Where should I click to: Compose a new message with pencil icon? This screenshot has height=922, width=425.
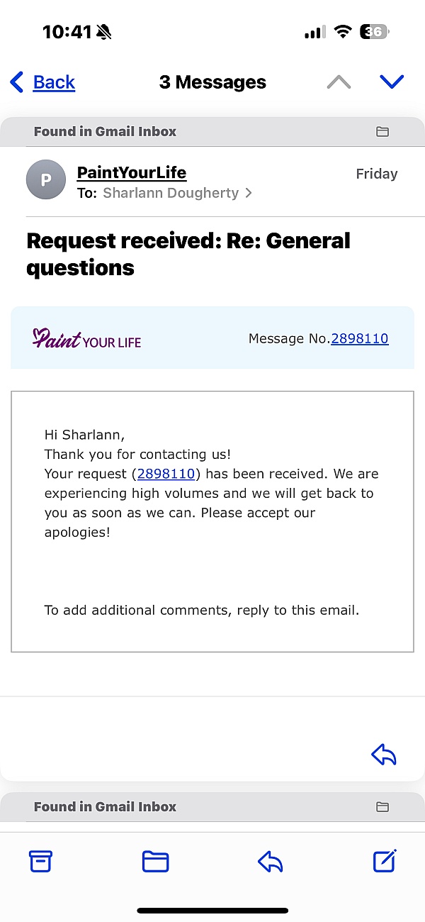pos(384,860)
